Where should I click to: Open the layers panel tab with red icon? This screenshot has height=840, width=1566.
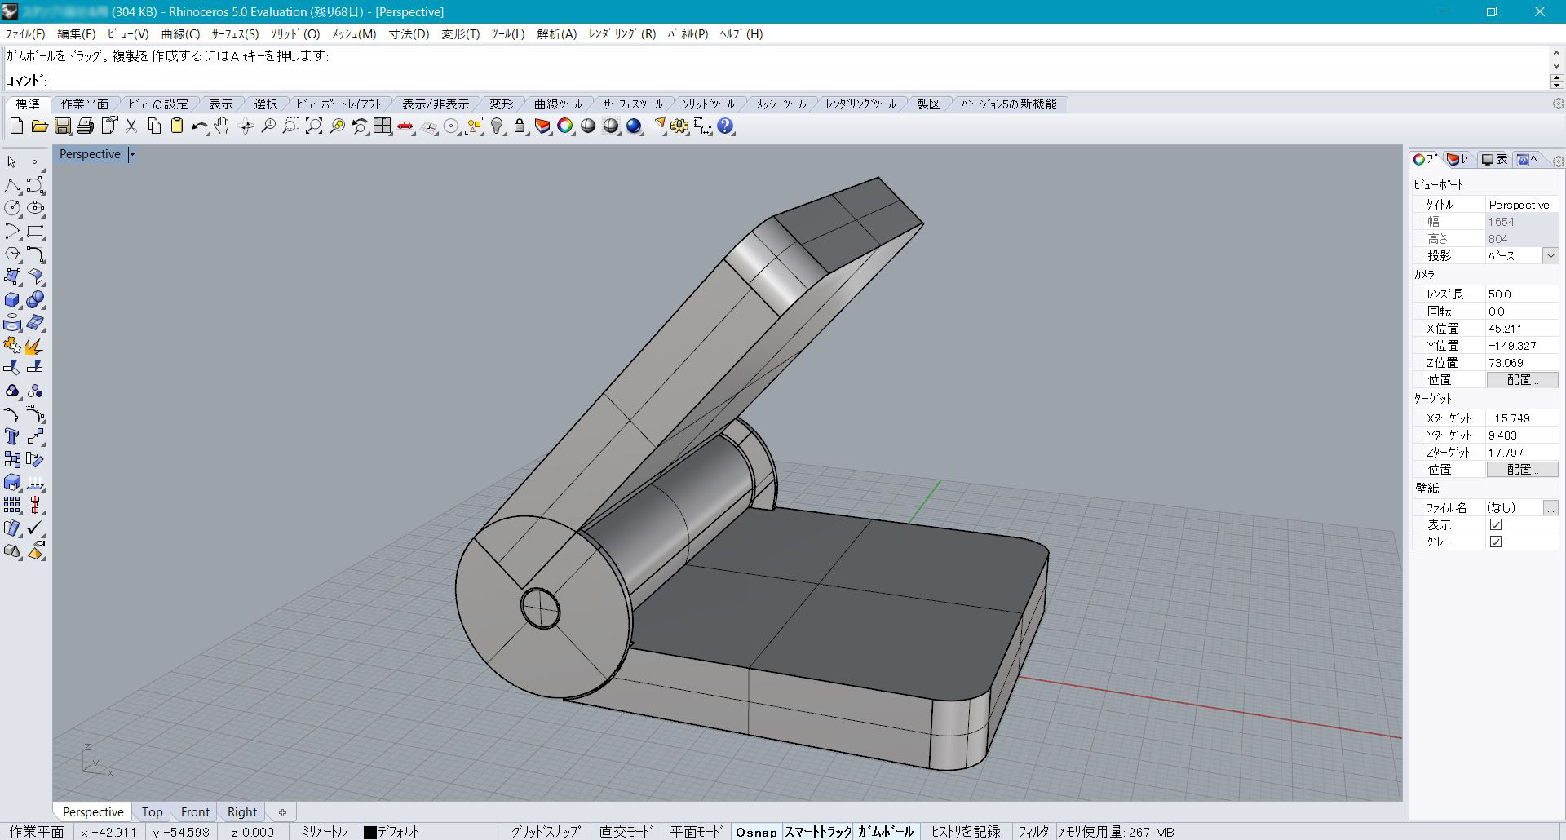[x=1459, y=160]
